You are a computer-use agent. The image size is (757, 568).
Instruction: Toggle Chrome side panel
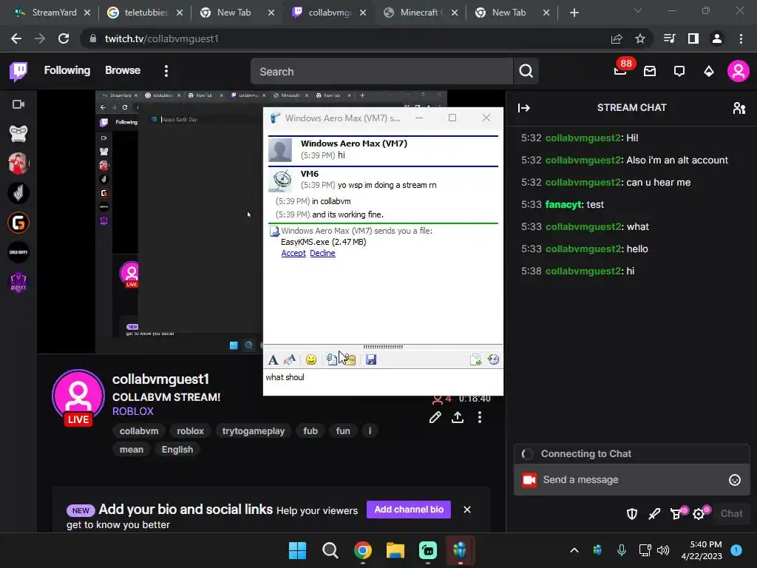click(x=693, y=38)
